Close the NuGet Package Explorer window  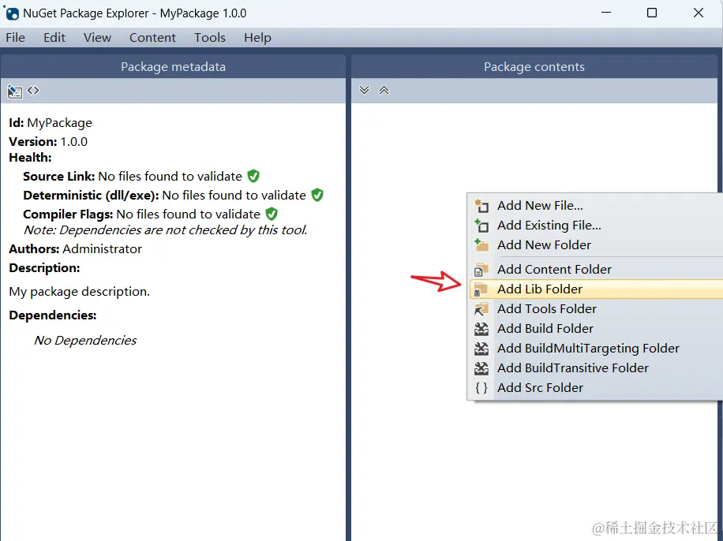(x=699, y=13)
